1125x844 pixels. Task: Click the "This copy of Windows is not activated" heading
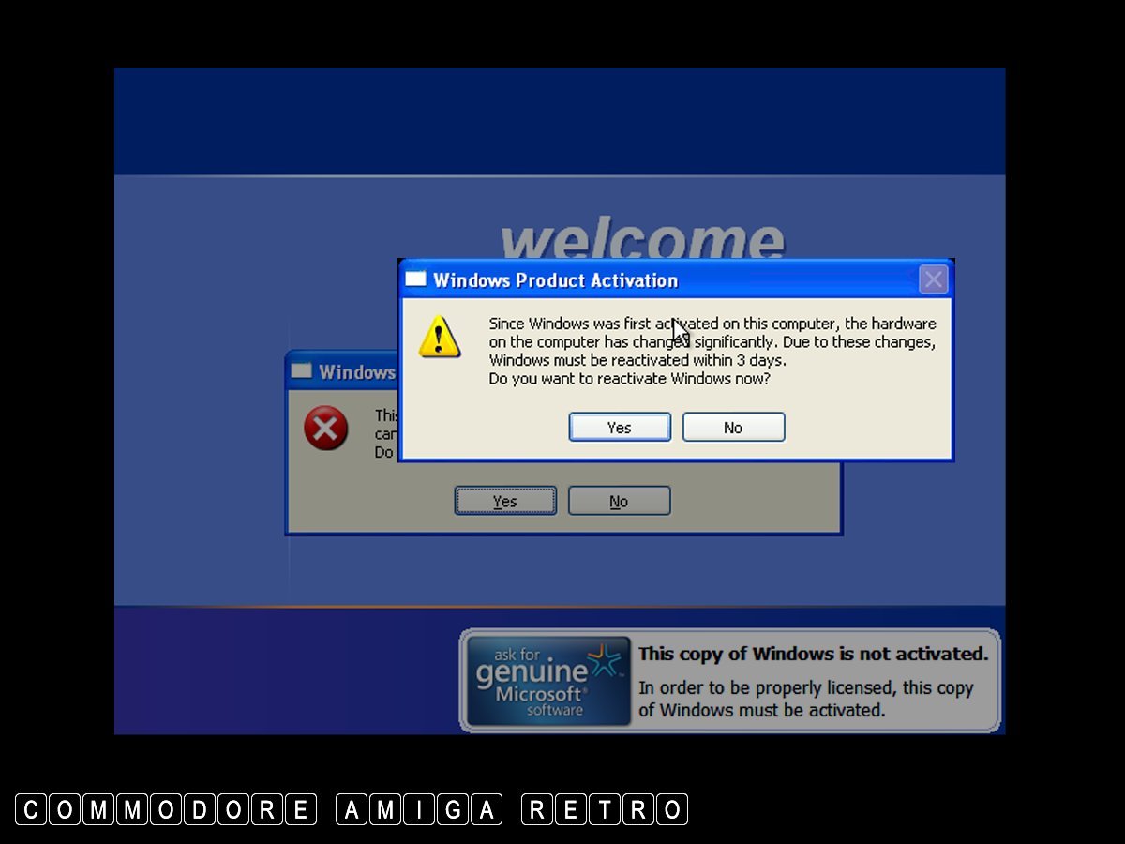coord(813,654)
